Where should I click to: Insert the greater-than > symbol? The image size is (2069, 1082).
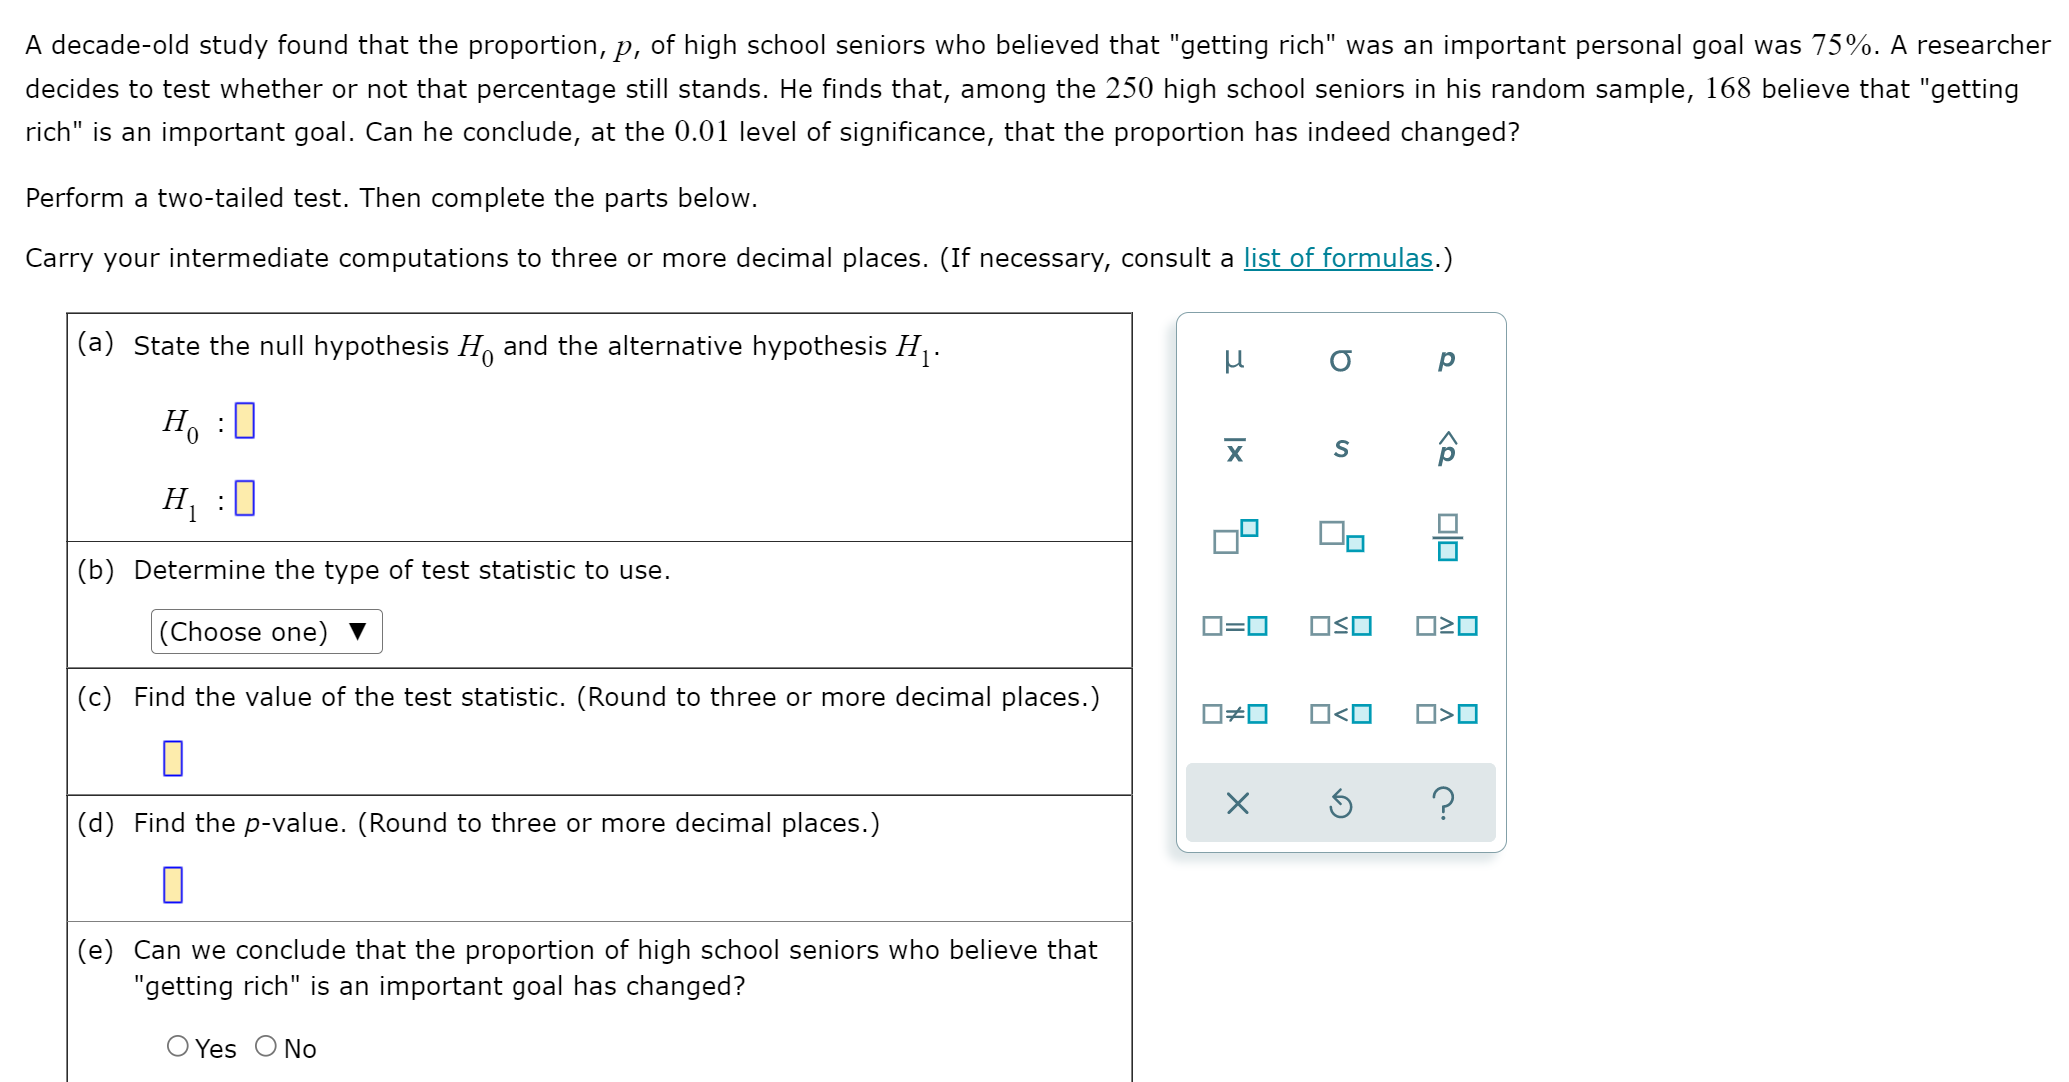pyautogui.click(x=1448, y=713)
